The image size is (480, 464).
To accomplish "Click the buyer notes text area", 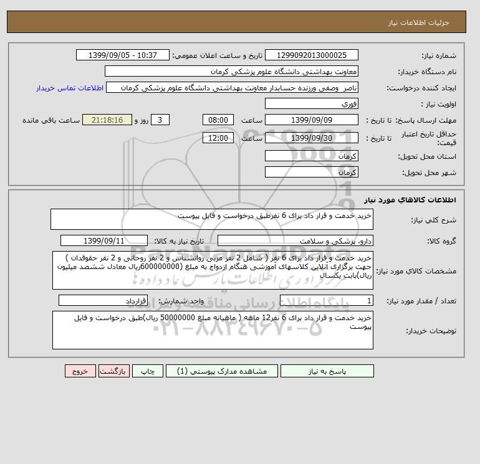I will pos(213,330).
